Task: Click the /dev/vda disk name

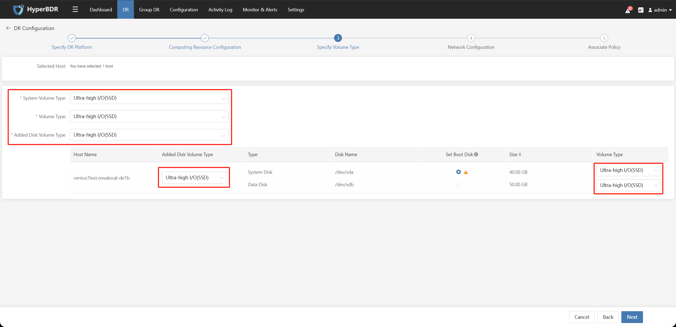Action: (x=344, y=172)
